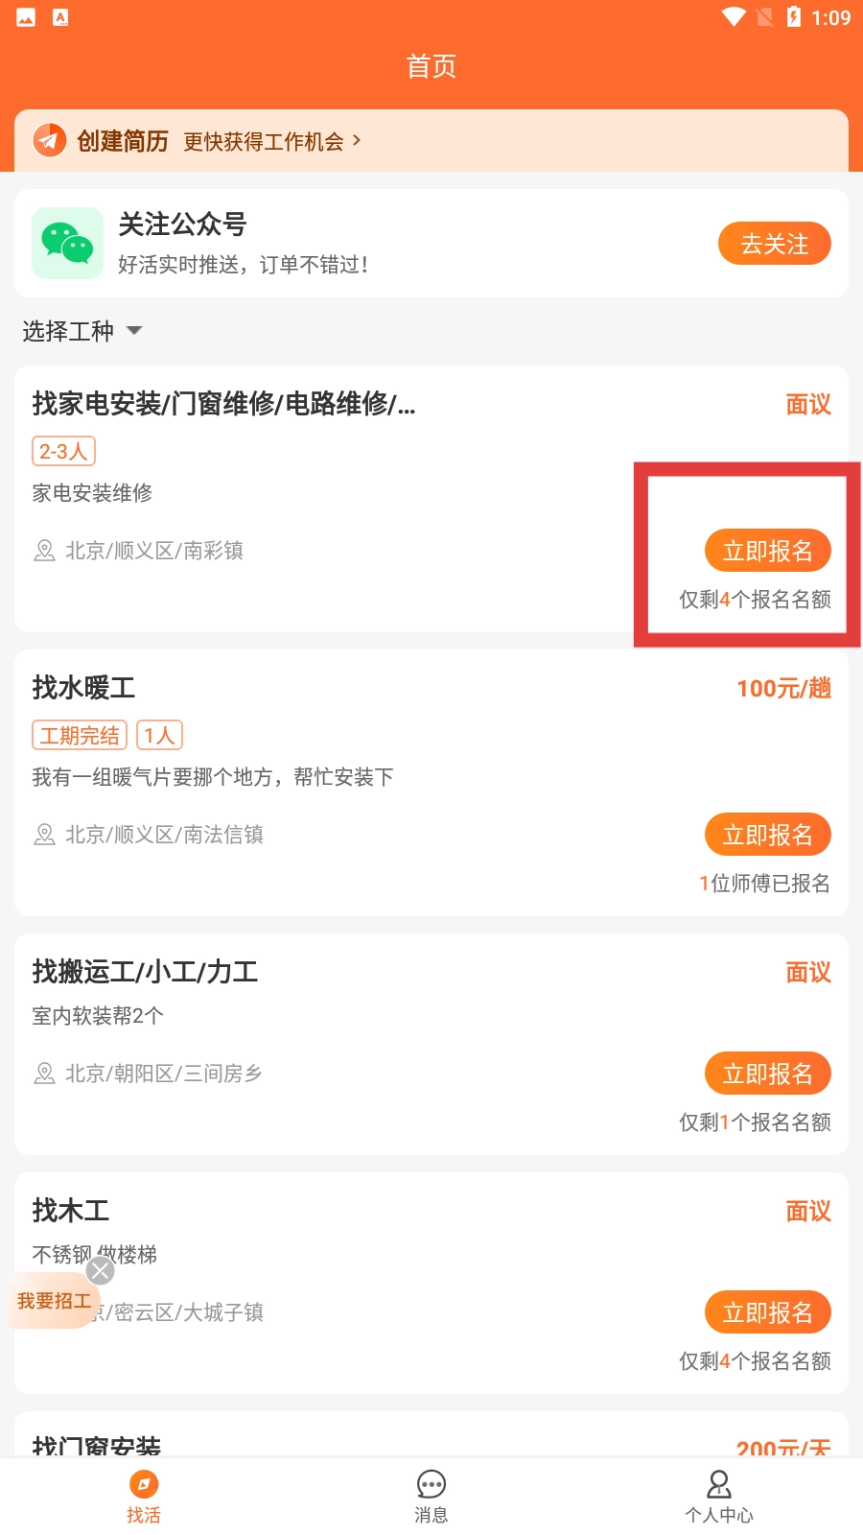Viewport: 863px width, 1535px height.
Task: Click 立即报名 for 找水暖工
Action: 767,835
